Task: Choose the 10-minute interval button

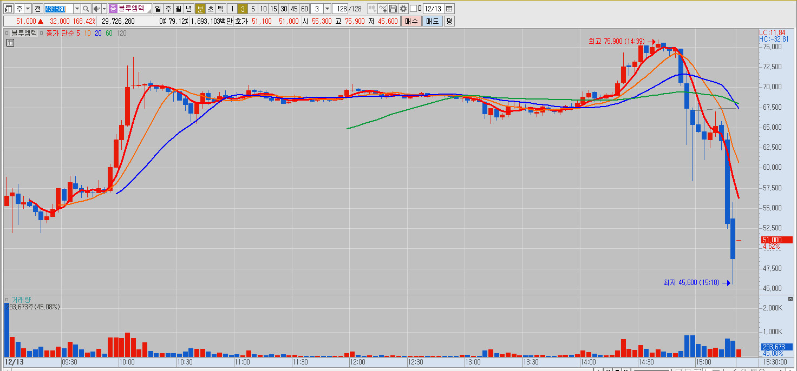Action: click(263, 9)
